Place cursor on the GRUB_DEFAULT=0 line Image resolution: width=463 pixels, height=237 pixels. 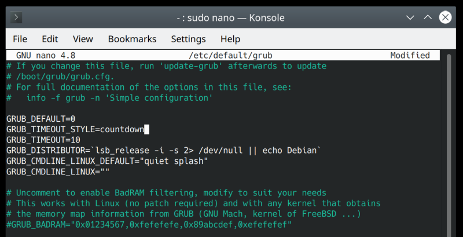[41, 119]
